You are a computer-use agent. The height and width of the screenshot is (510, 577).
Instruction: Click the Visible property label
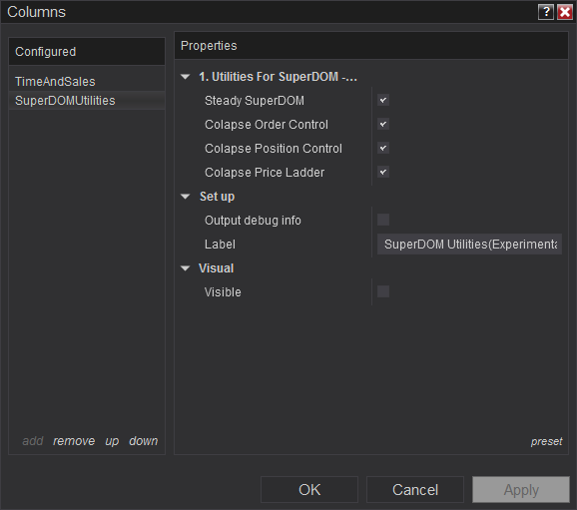click(x=223, y=291)
